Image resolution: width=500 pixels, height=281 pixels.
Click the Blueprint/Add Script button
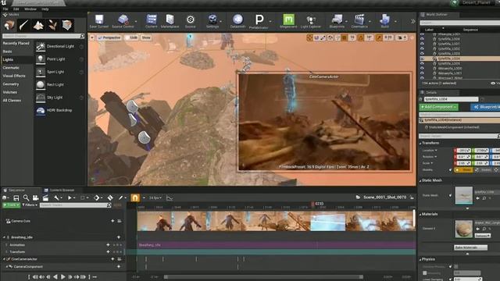point(485,107)
